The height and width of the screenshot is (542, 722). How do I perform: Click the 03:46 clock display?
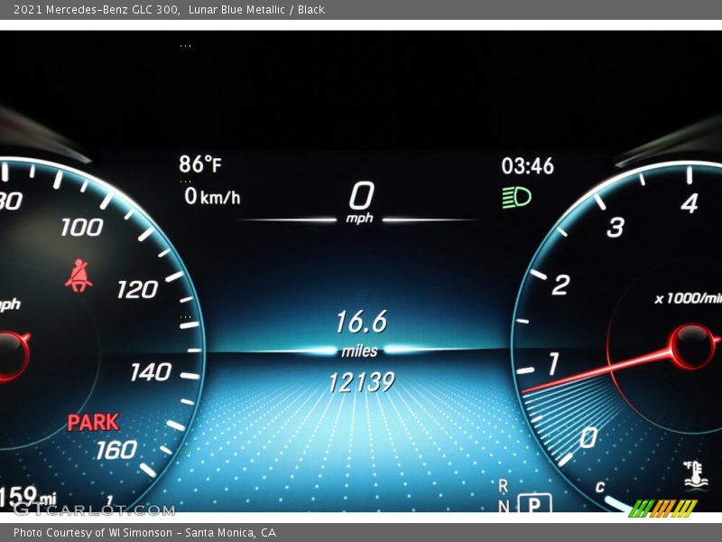click(528, 166)
